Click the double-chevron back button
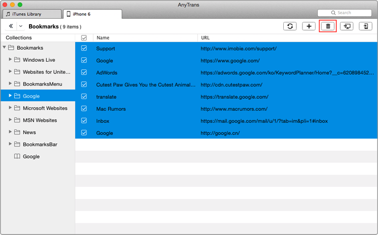378x235 pixels. 11,26
